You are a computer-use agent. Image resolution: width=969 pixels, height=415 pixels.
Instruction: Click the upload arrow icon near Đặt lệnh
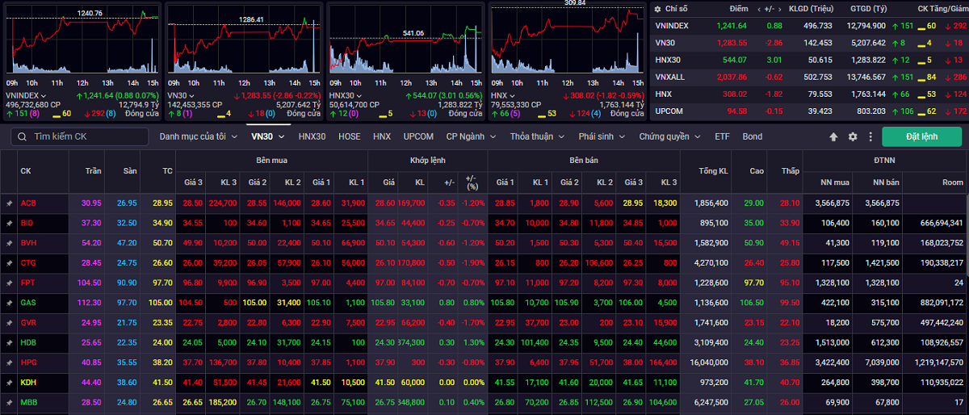click(834, 137)
